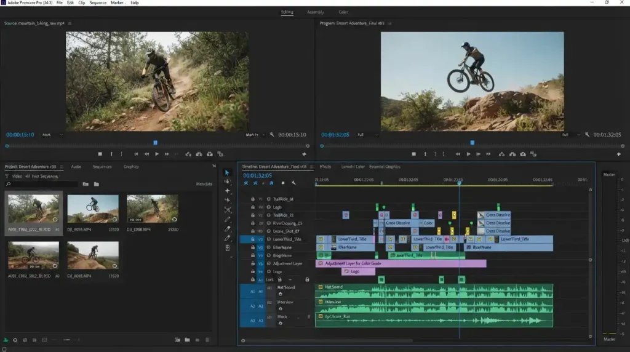Switch to the Lumetri Color tab
Viewport: 630px width, 352px height.
point(353,166)
